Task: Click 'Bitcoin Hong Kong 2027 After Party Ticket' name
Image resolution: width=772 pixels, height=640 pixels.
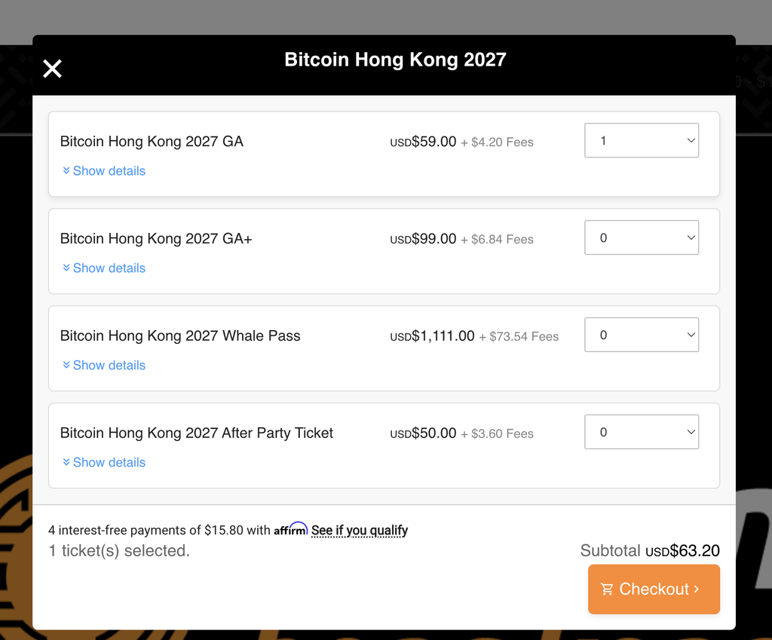Action: pyautogui.click(x=197, y=433)
